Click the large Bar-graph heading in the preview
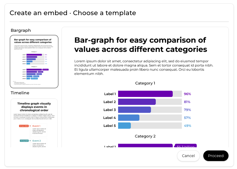Image resolution: width=237 pixels, height=169 pixels. click(140, 45)
